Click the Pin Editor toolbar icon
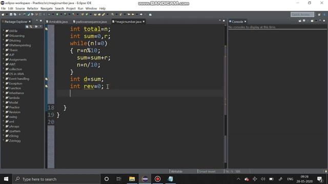Viewport: 328px width, 184px height. [x=150, y=14]
